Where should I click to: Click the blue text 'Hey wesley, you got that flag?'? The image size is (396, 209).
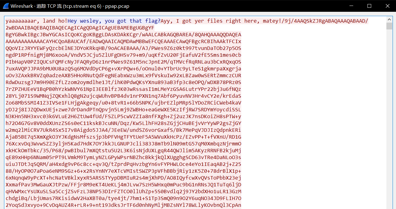click(x=114, y=21)
